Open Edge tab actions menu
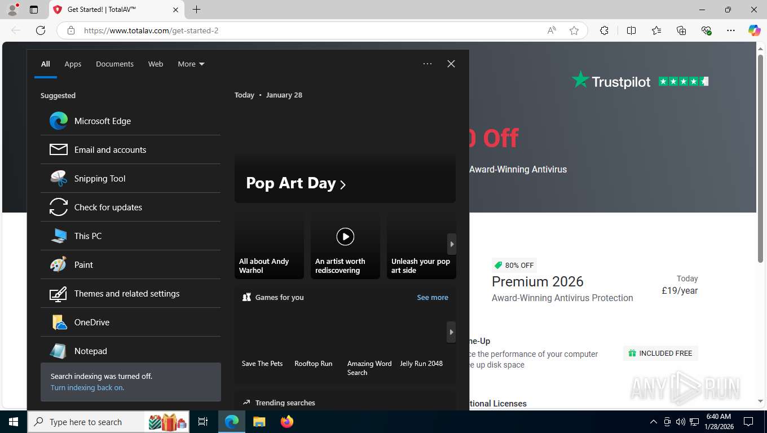The image size is (767, 433). 34,10
